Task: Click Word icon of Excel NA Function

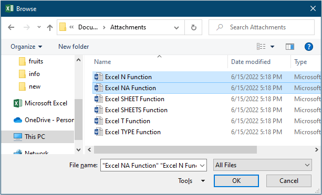Action: [99, 88]
